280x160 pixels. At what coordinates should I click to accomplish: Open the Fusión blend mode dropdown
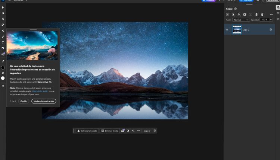click(x=241, y=20)
